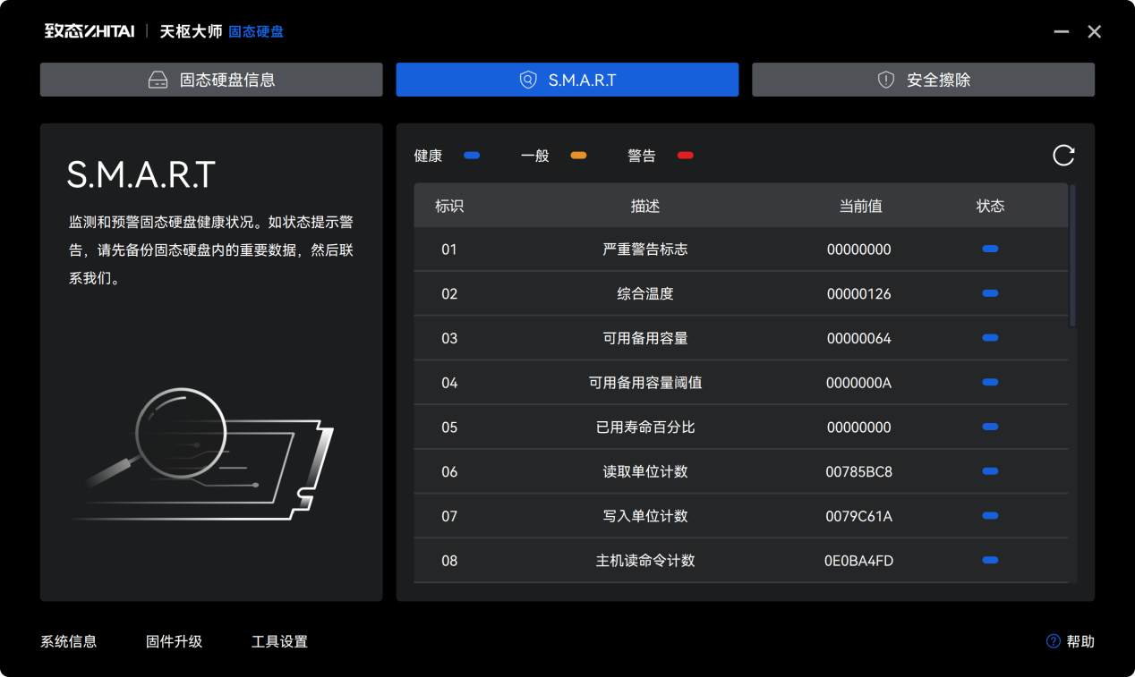Image resolution: width=1135 pixels, height=677 pixels.
Task: Click ID 01 in the table
Action: click(x=449, y=250)
